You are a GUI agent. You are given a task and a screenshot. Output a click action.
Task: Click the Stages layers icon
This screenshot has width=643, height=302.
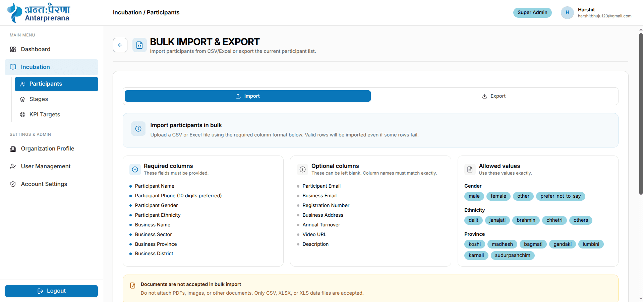(23, 99)
